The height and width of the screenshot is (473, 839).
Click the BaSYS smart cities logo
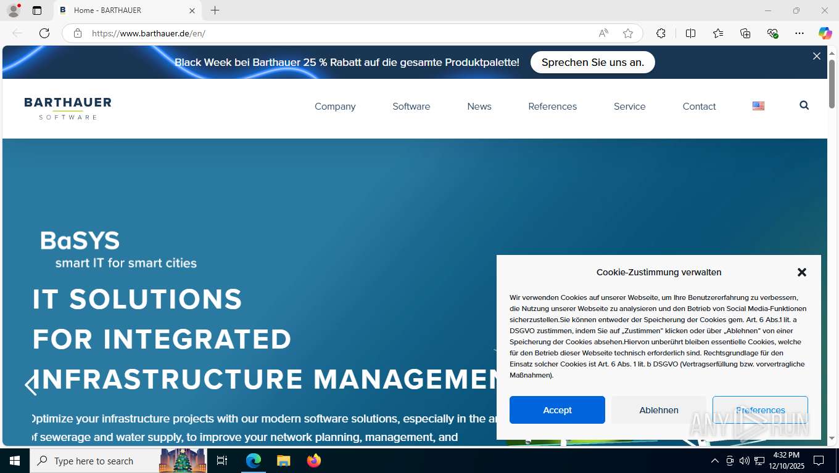pyautogui.click(x=118, y=249)
